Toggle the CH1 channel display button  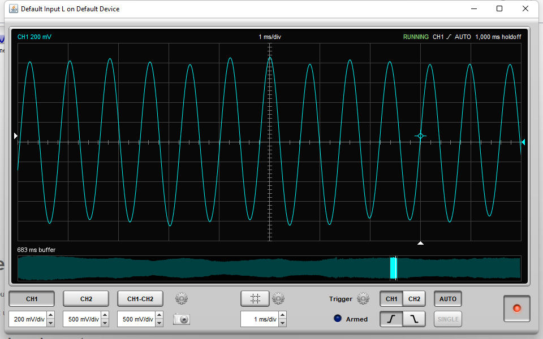(x=32, y=299)
